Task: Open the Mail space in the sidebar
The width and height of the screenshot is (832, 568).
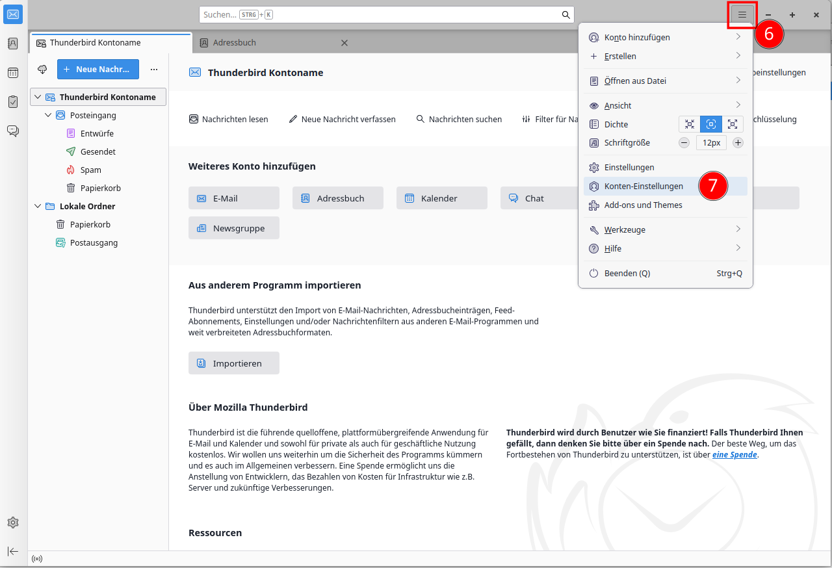Action: click(13, 14)
